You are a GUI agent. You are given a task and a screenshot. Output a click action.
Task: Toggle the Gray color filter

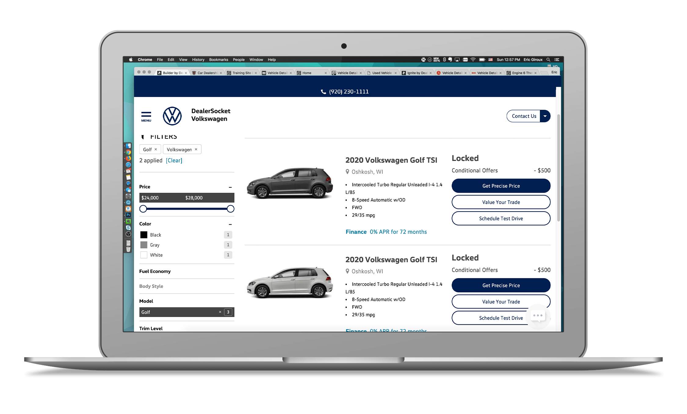coord(144,245)
